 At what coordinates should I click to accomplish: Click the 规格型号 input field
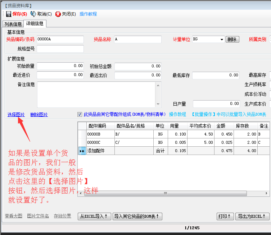60,49
